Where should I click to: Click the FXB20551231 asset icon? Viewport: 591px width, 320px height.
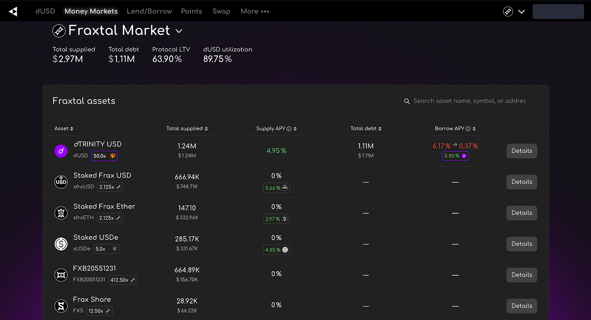tap(61, 275)
